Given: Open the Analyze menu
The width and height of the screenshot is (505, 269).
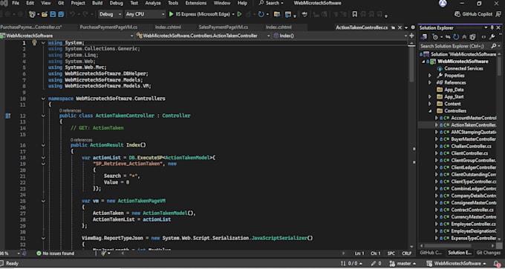Looking at the screenshot, I should pyautogui.click(x=153, y=3).
